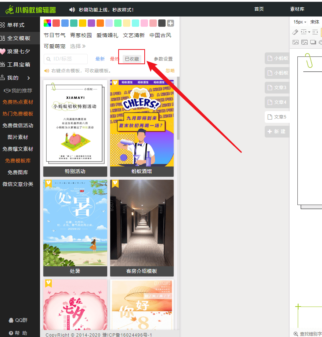Open the 宋体 font family dropdown
This screenshot has height=337, width=322.
315,22
